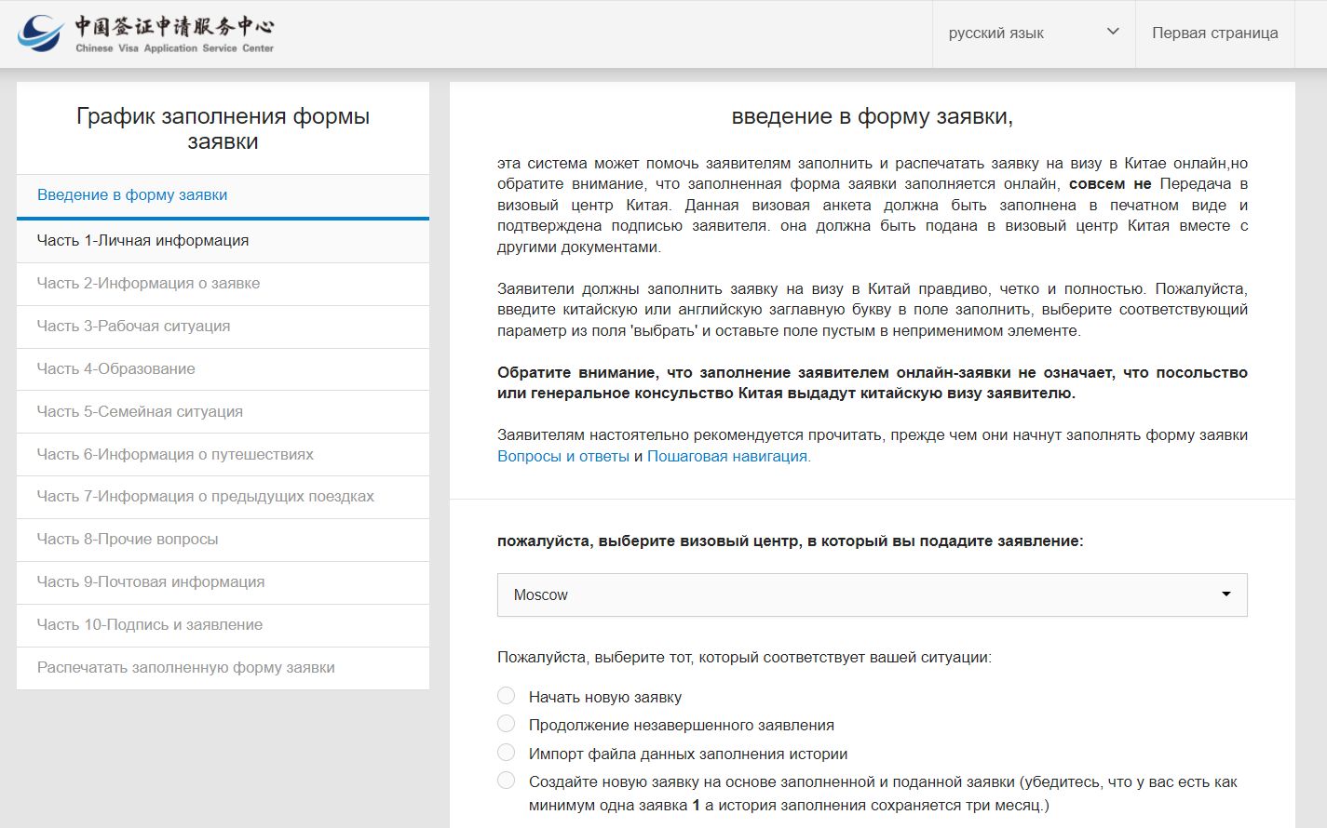The image size is (1327, 828).
Task: Click Распечатать заполненную форму заявки
Action: (185, 668)
